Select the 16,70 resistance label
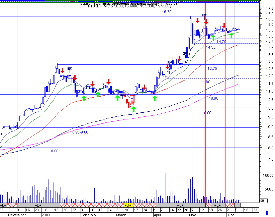275x217 pixels. (x=167, y=12)
